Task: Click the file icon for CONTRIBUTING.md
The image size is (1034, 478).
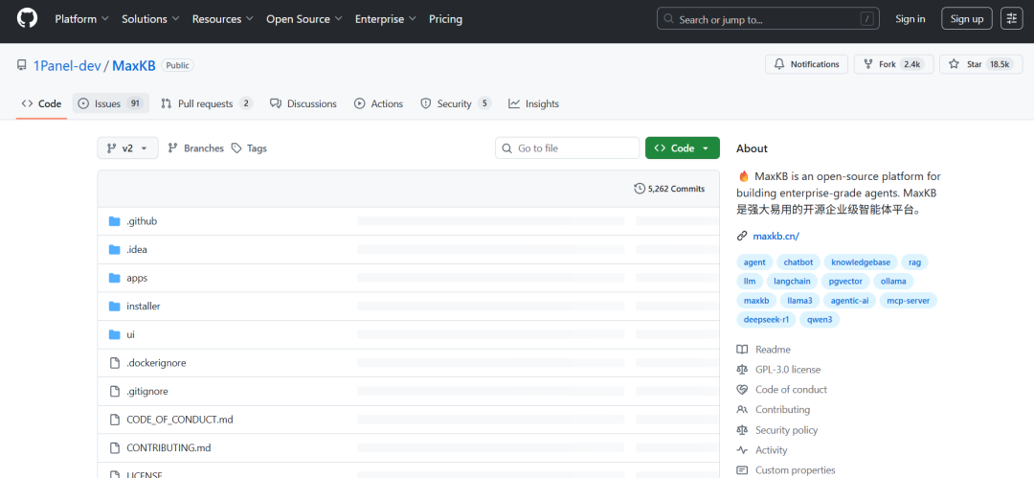Action: coord(114,447)
